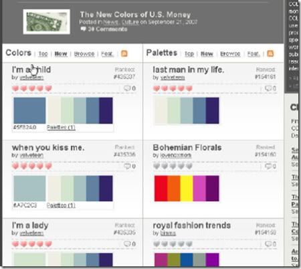Viewport: 301px width, 269px height.
Task: Click comment bubble for last man in my life
Action: [x=268, y=88]
